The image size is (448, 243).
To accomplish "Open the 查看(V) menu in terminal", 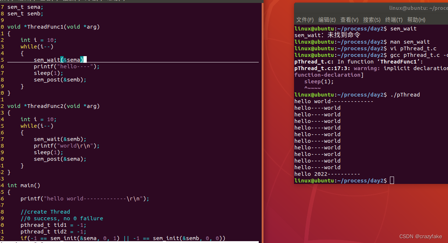I will (348, 20).
